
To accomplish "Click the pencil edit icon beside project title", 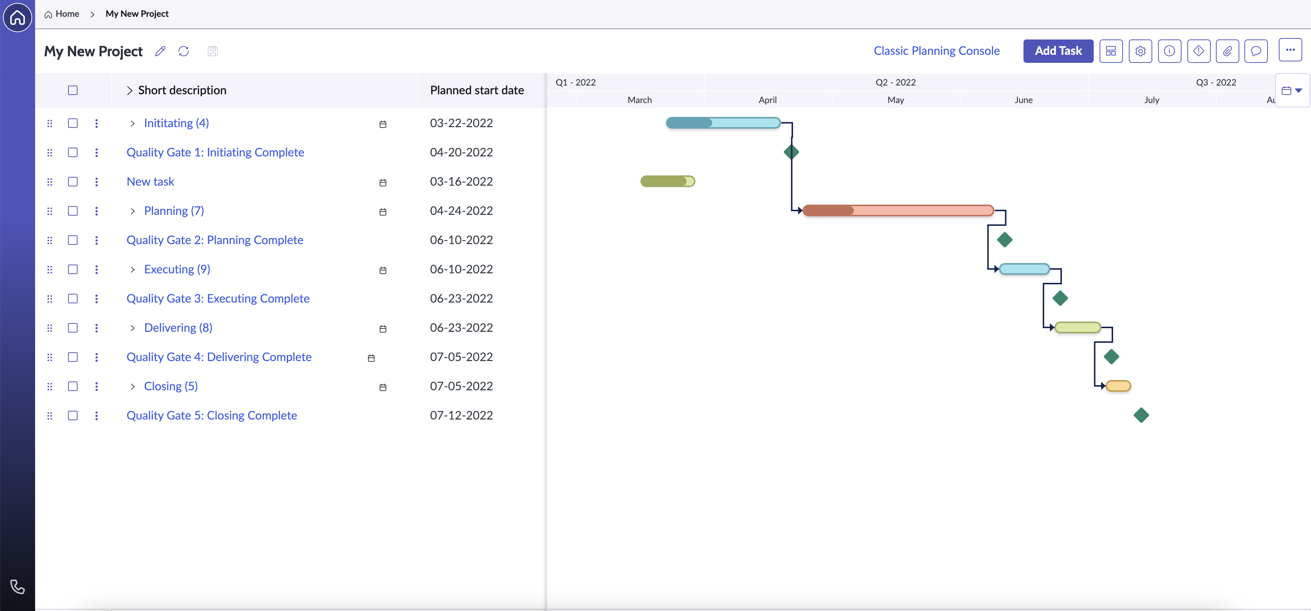I will (x=160, y=51).
